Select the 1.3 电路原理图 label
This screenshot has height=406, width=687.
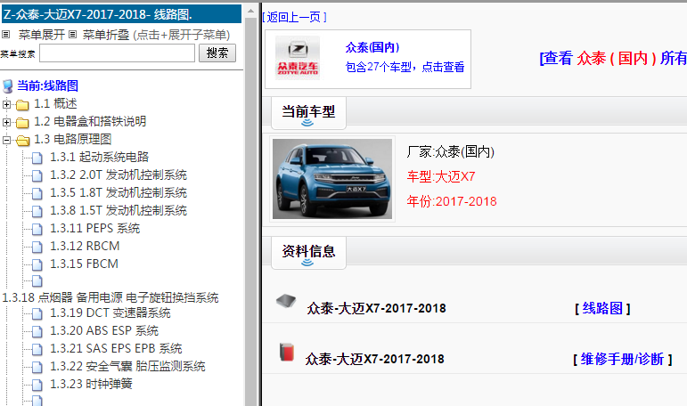pos(73,139)
